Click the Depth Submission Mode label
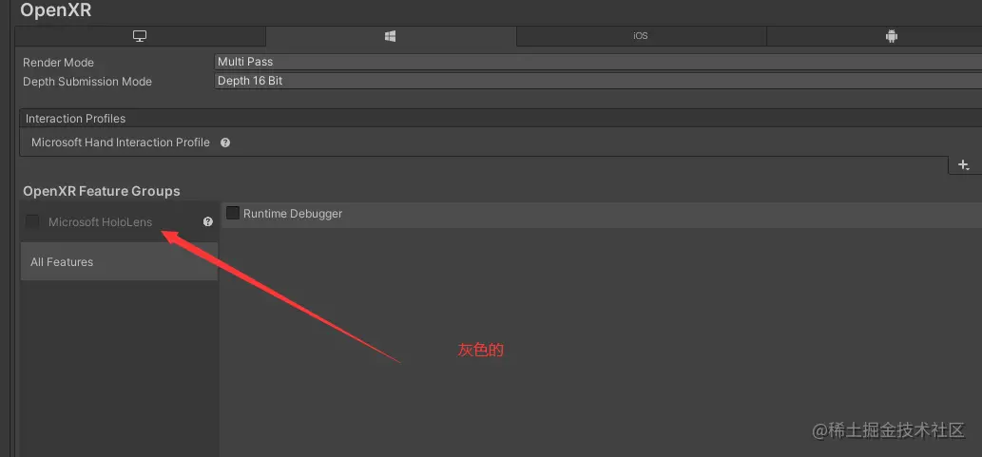982x457 pixels. (87, 82)
